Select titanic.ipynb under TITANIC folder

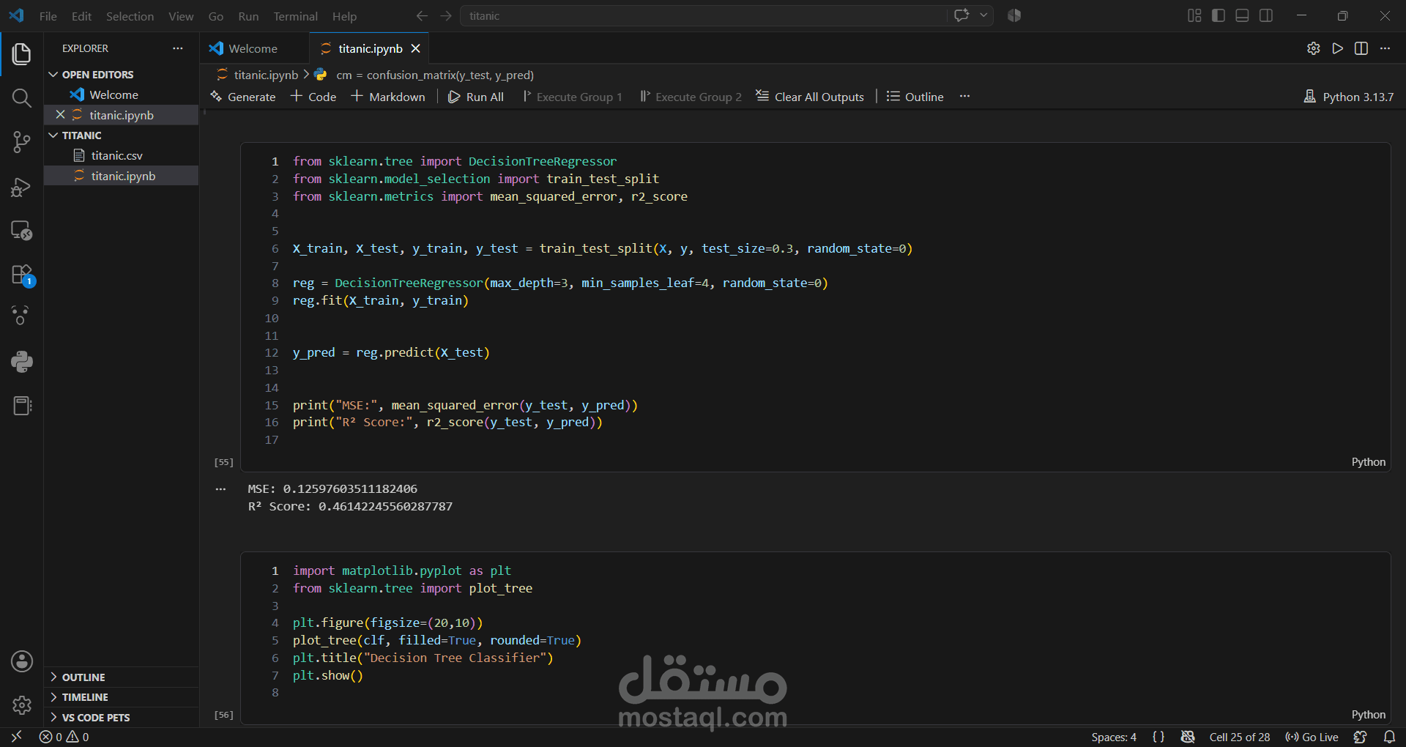[x=123, y=176]
